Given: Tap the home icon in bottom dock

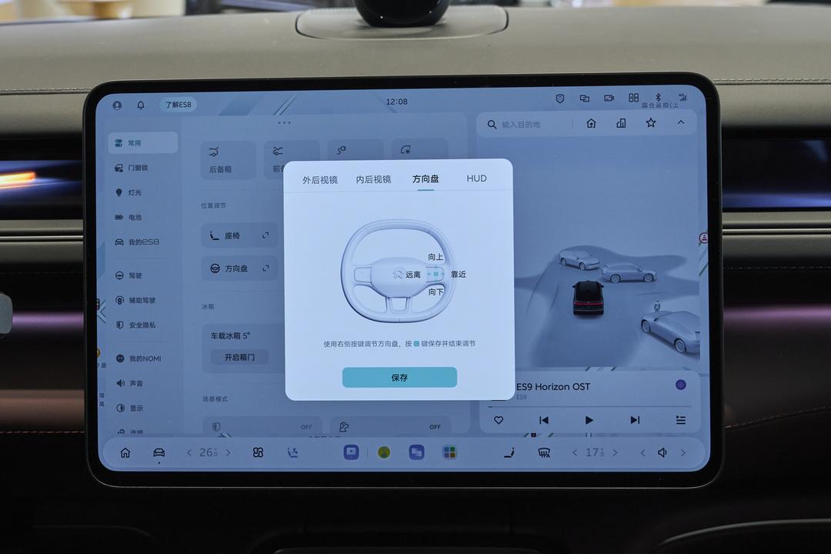Looking at the screenshot, I should pos(125,452).
